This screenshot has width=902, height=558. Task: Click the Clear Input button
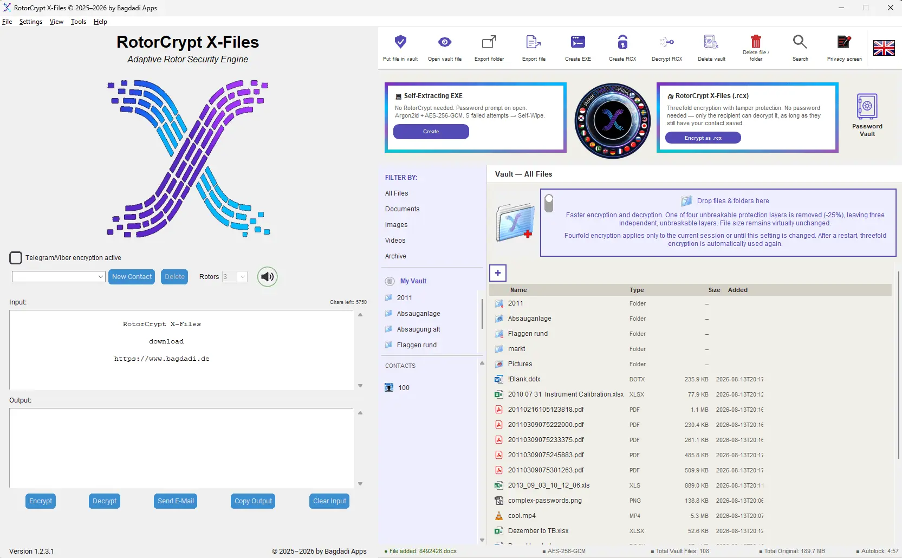329,501
